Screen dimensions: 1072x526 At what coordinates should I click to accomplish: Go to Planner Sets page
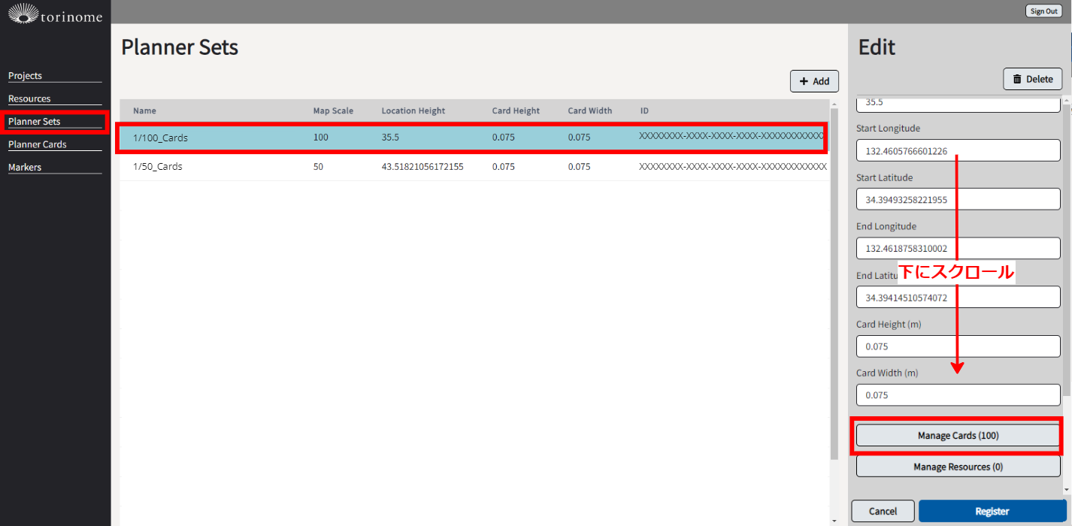coord(35,121)
